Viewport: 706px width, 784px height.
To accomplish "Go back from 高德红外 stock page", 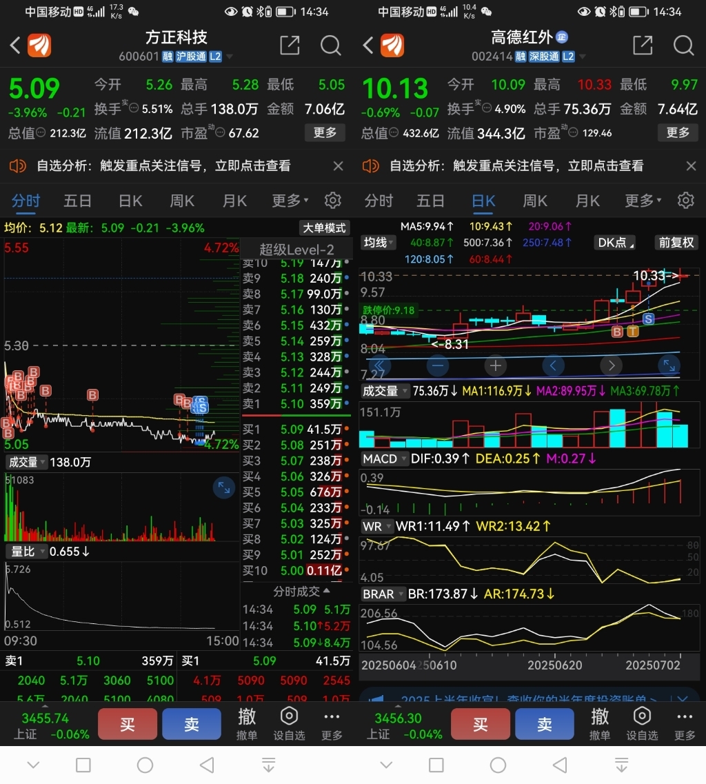I will (368, 45).
